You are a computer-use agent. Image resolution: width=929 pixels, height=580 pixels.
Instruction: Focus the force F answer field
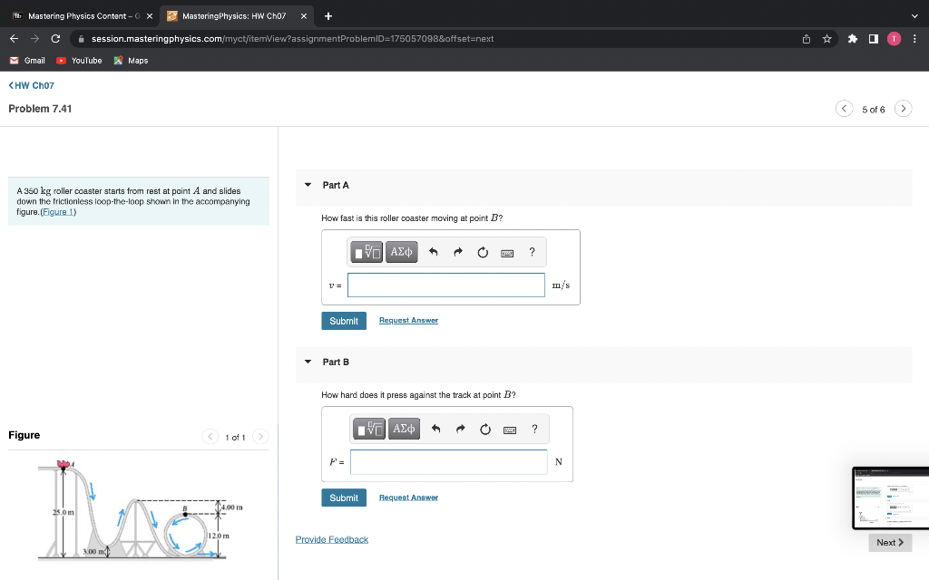coord(448,462)
